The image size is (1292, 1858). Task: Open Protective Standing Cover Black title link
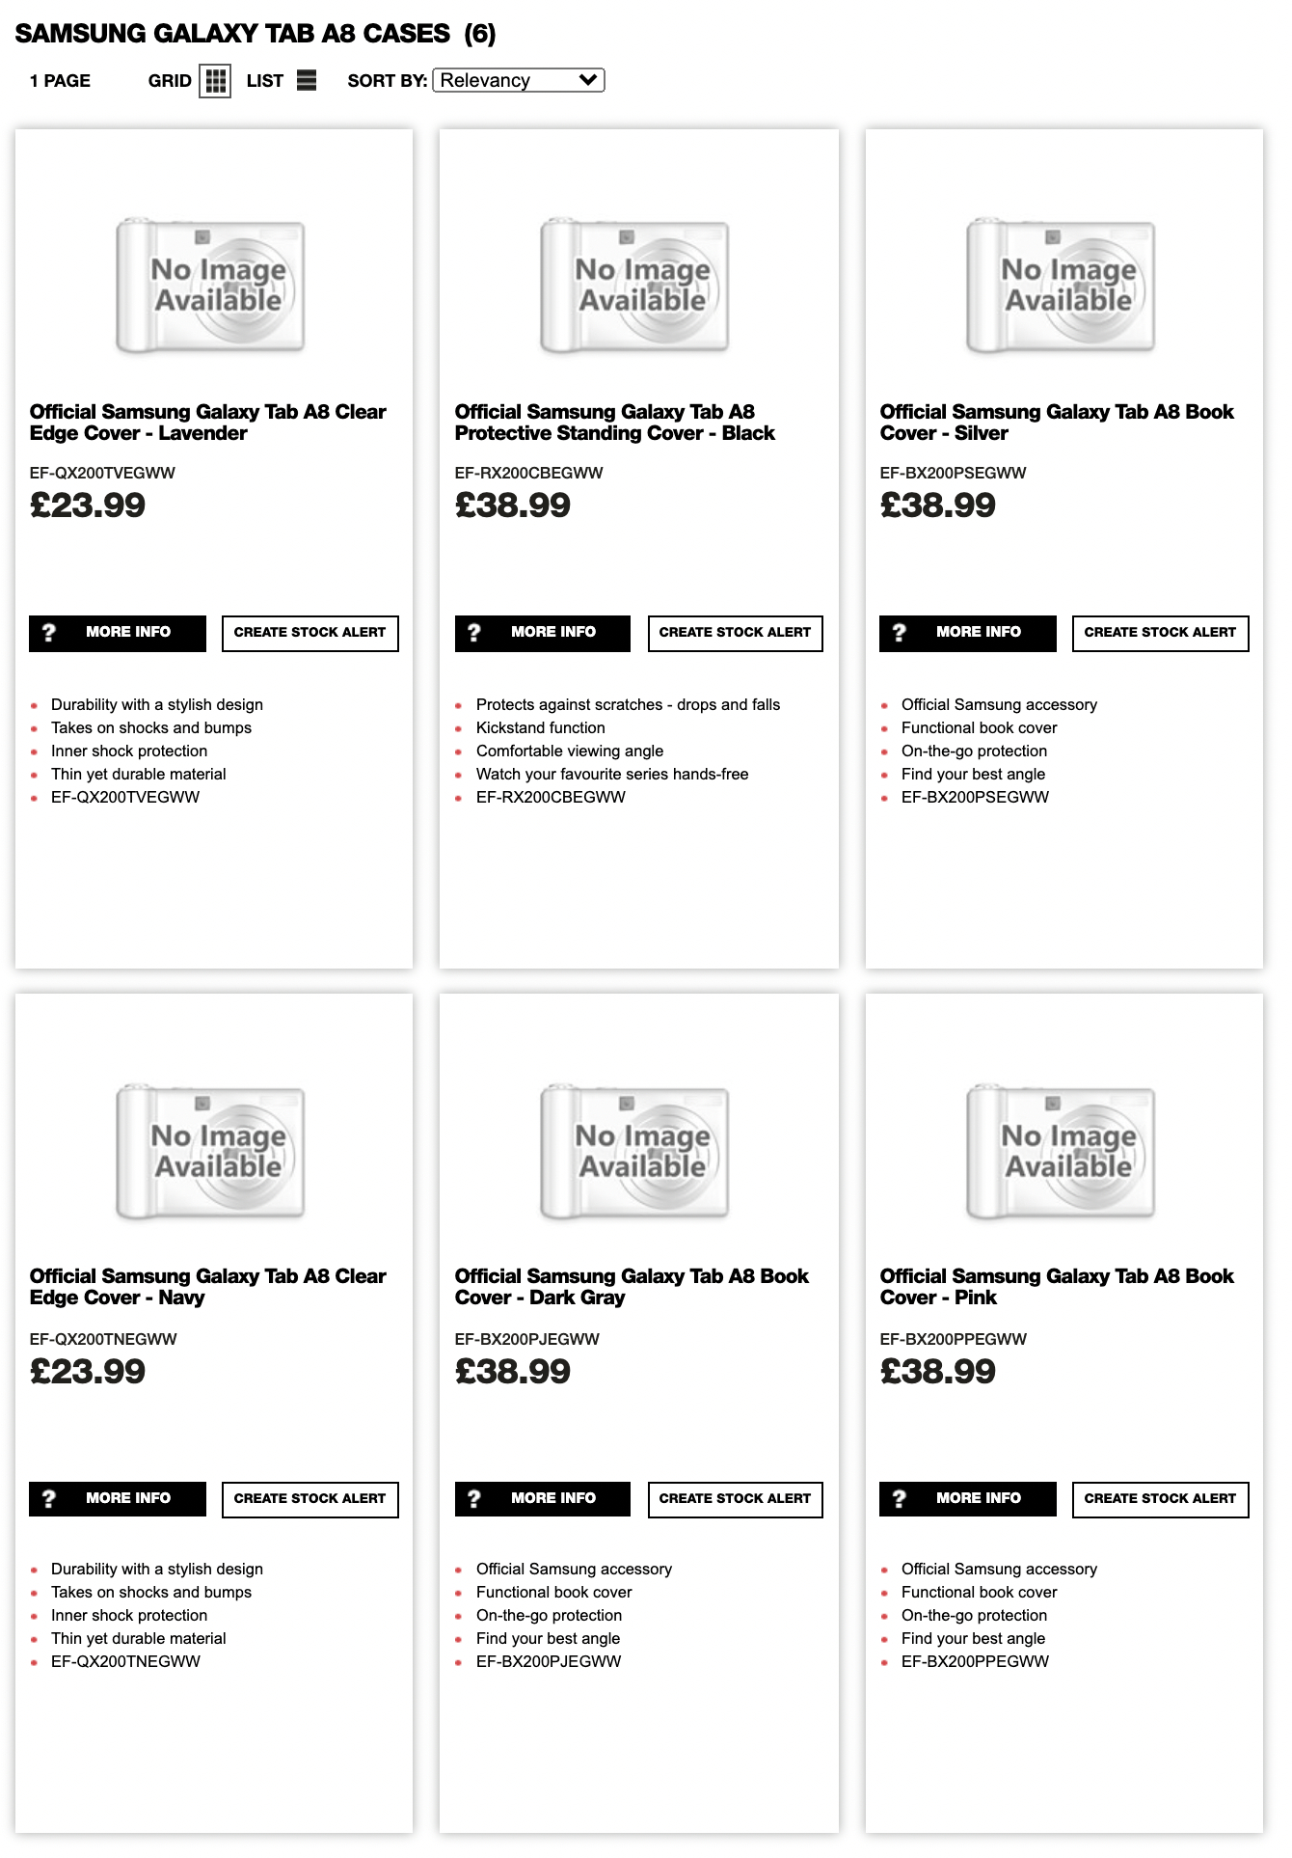[614, 423]
